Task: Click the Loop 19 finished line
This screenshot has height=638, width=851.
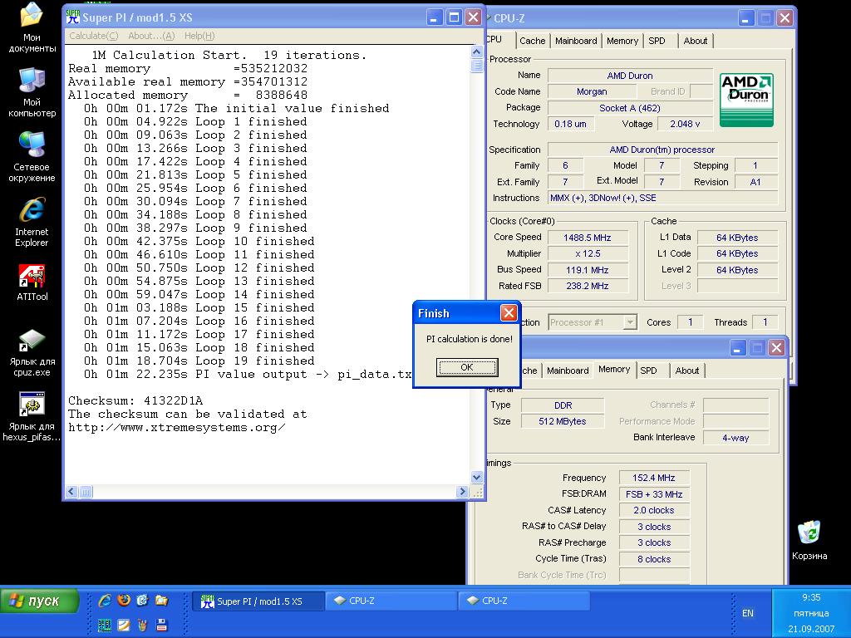Action: pos(199,361)
